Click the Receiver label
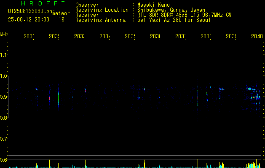This screenshot has height=168, width=265. point(87,15)
